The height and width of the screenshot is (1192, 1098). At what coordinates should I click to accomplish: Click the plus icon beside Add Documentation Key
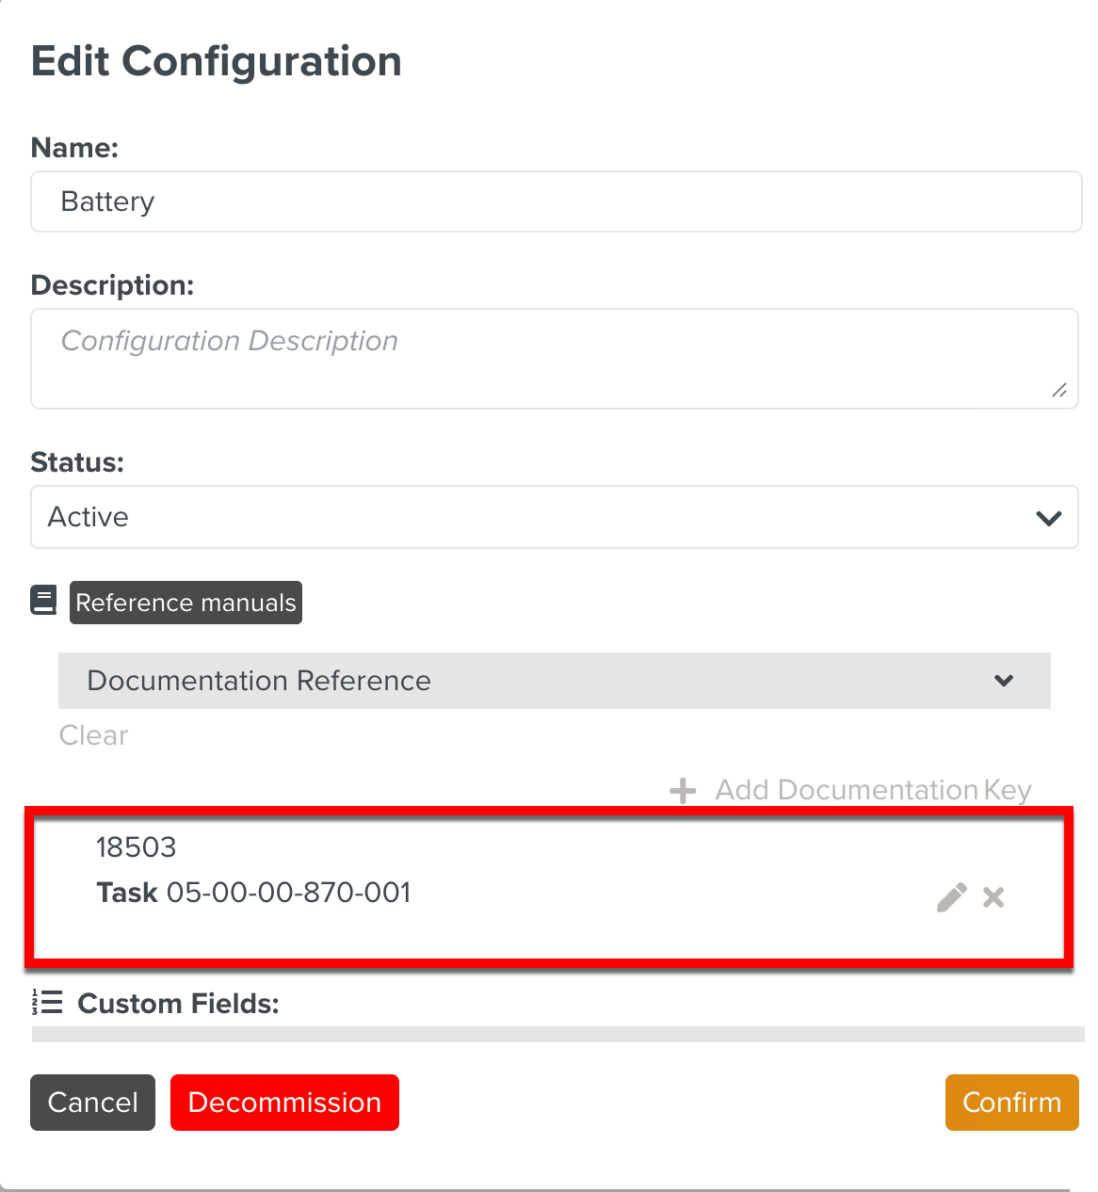coord(683,791)
